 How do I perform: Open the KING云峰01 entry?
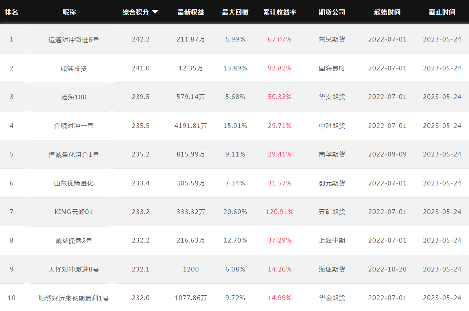[x=74, y=212]
